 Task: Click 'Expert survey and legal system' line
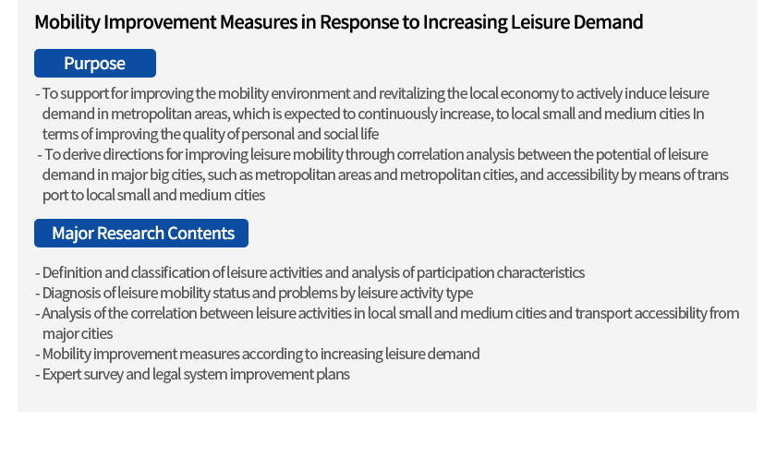tap(192, 374)
